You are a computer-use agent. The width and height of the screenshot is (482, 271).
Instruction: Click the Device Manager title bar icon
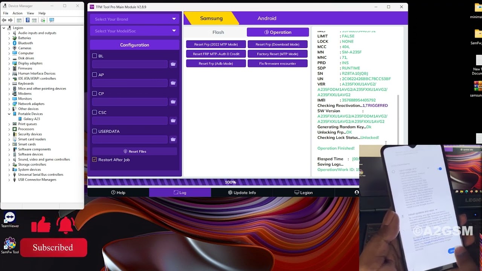click(5, 6)
